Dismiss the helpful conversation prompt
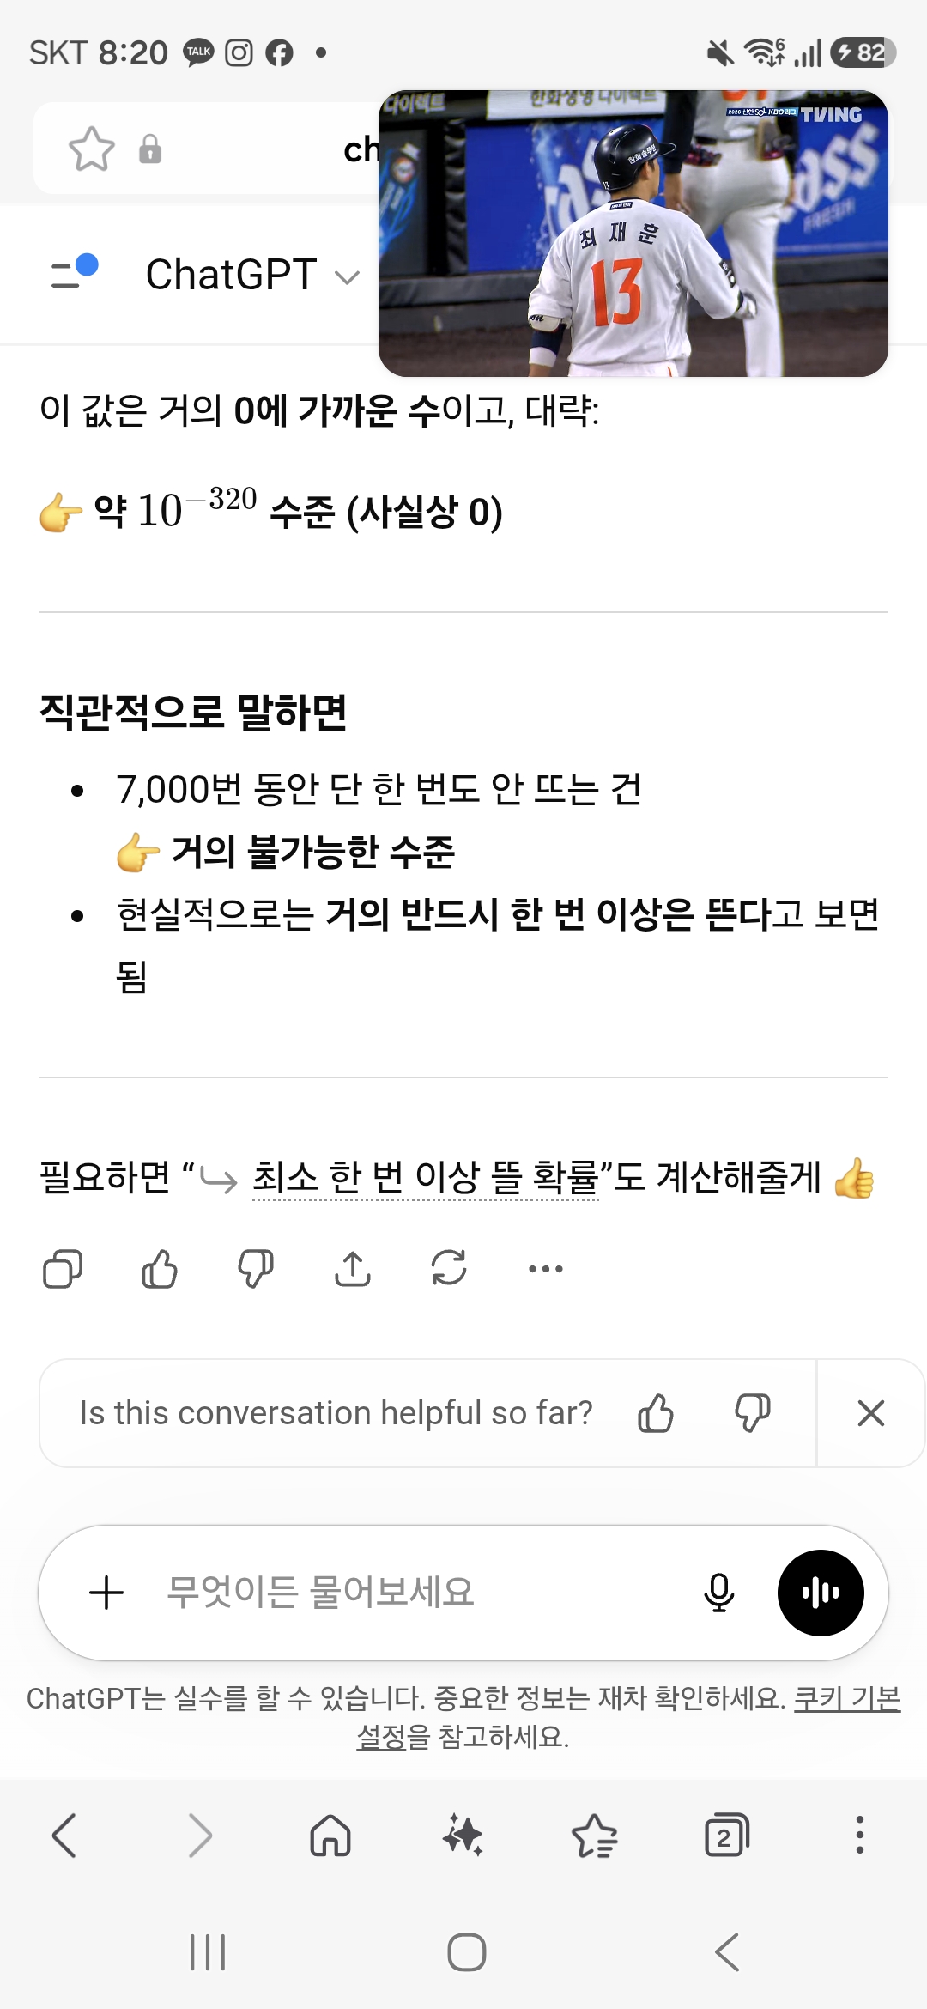The height and width of the screenshot is (2009, 927). (870, 1413)
